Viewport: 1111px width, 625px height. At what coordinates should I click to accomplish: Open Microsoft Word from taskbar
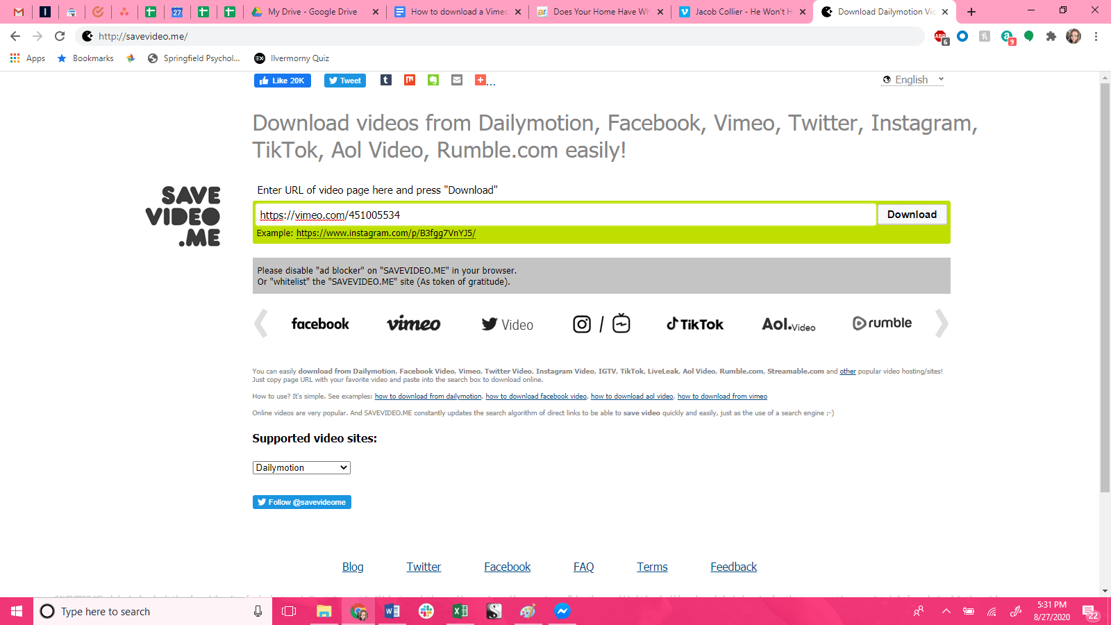[392, 611]
